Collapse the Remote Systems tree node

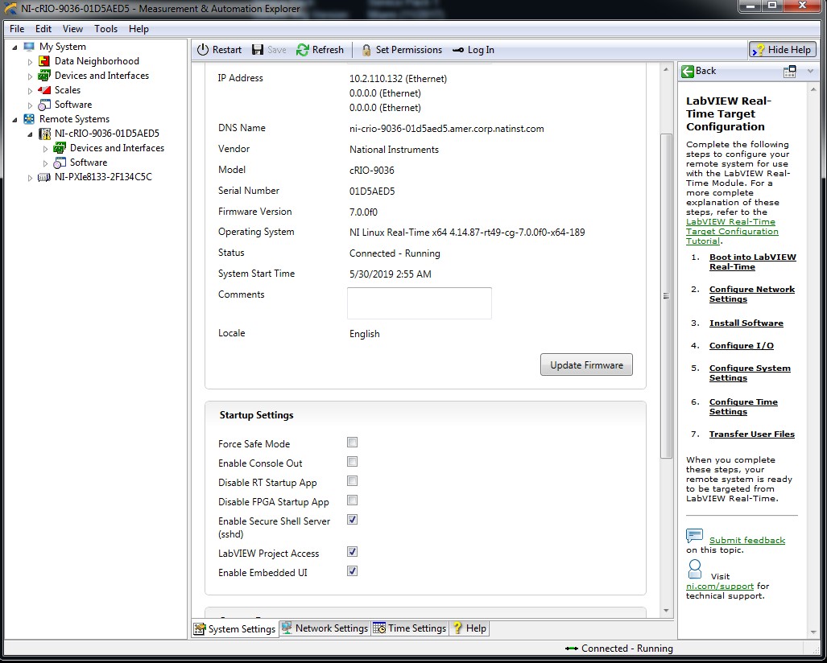pos(15,119)
